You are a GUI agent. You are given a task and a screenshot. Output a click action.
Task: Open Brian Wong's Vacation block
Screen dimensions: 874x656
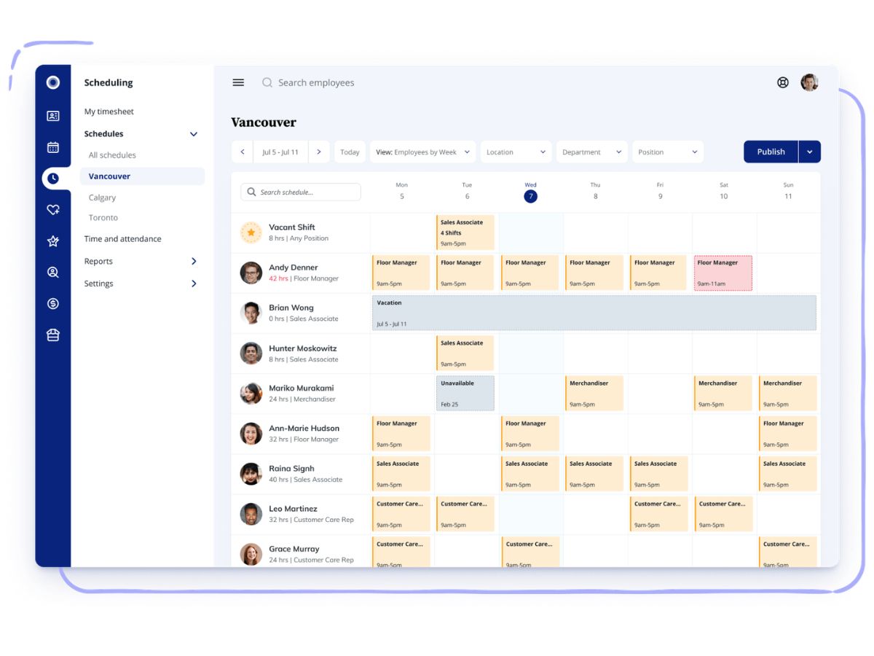click(x=594, y=313)
